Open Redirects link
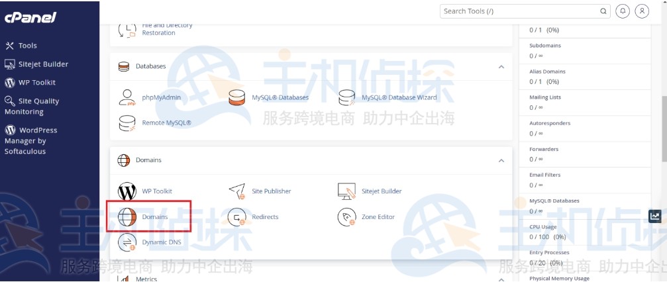This screenshot has width=667, height=282. (265, 217)
